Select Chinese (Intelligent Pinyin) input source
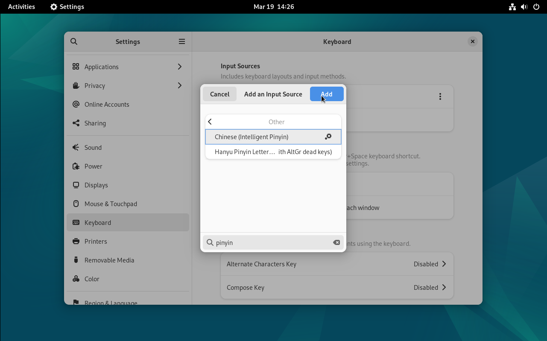 tap(265, 137)
